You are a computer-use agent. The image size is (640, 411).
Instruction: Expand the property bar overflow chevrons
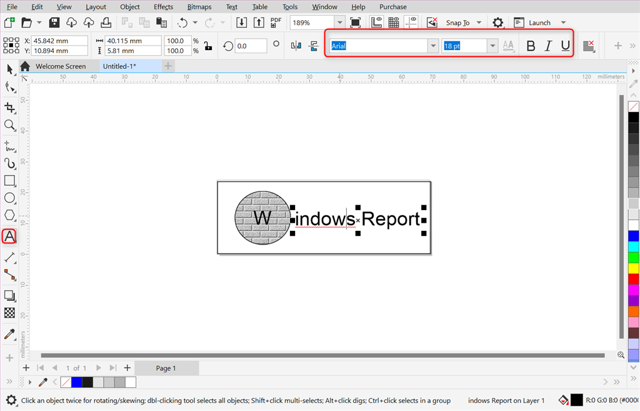[x=632, y=46]
